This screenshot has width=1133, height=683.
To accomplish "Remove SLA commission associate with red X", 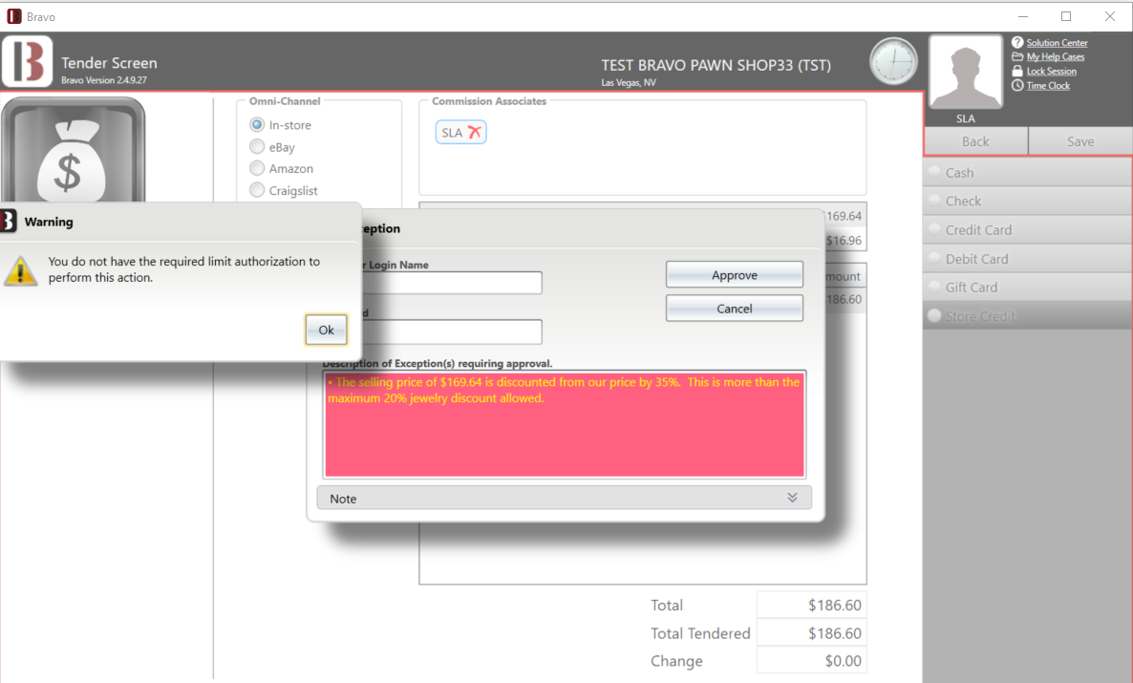I will click(x=475, y=133).
